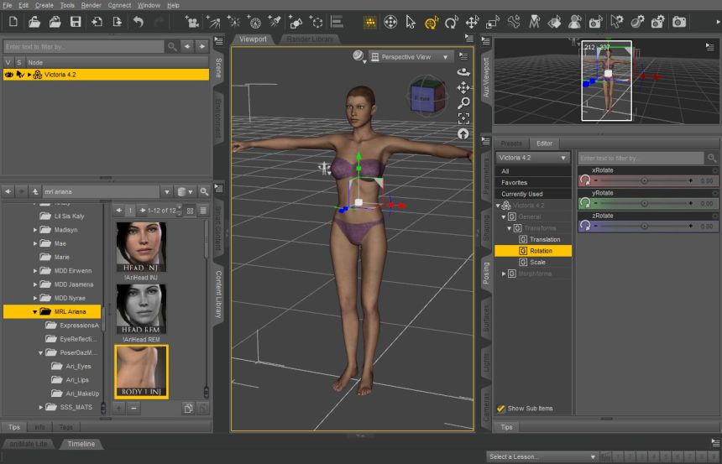Select the Currently Used filter
The width and height of the screenshot is (722, 464).
(521, 194)
